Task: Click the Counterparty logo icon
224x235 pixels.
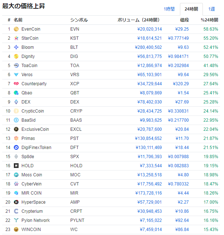Action: point(16,84)
